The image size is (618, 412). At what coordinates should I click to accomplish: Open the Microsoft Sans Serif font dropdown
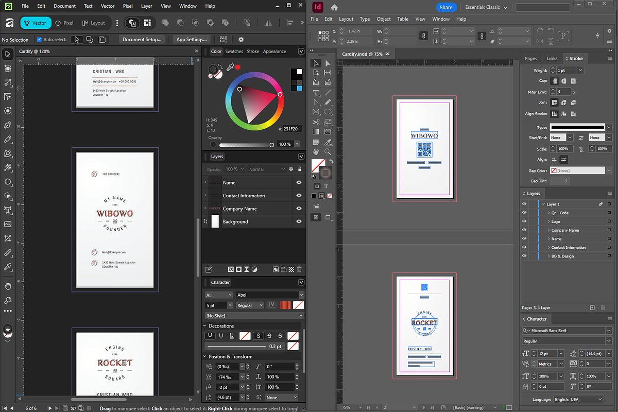point(609,331)
